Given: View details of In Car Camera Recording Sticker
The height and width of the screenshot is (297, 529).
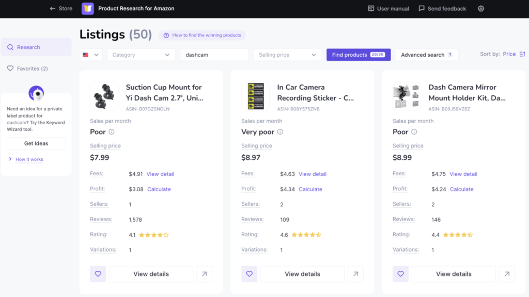Looking at the screenshot, I should (302, 274).
